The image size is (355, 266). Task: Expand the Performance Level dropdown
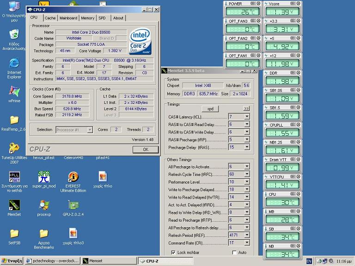247,182
